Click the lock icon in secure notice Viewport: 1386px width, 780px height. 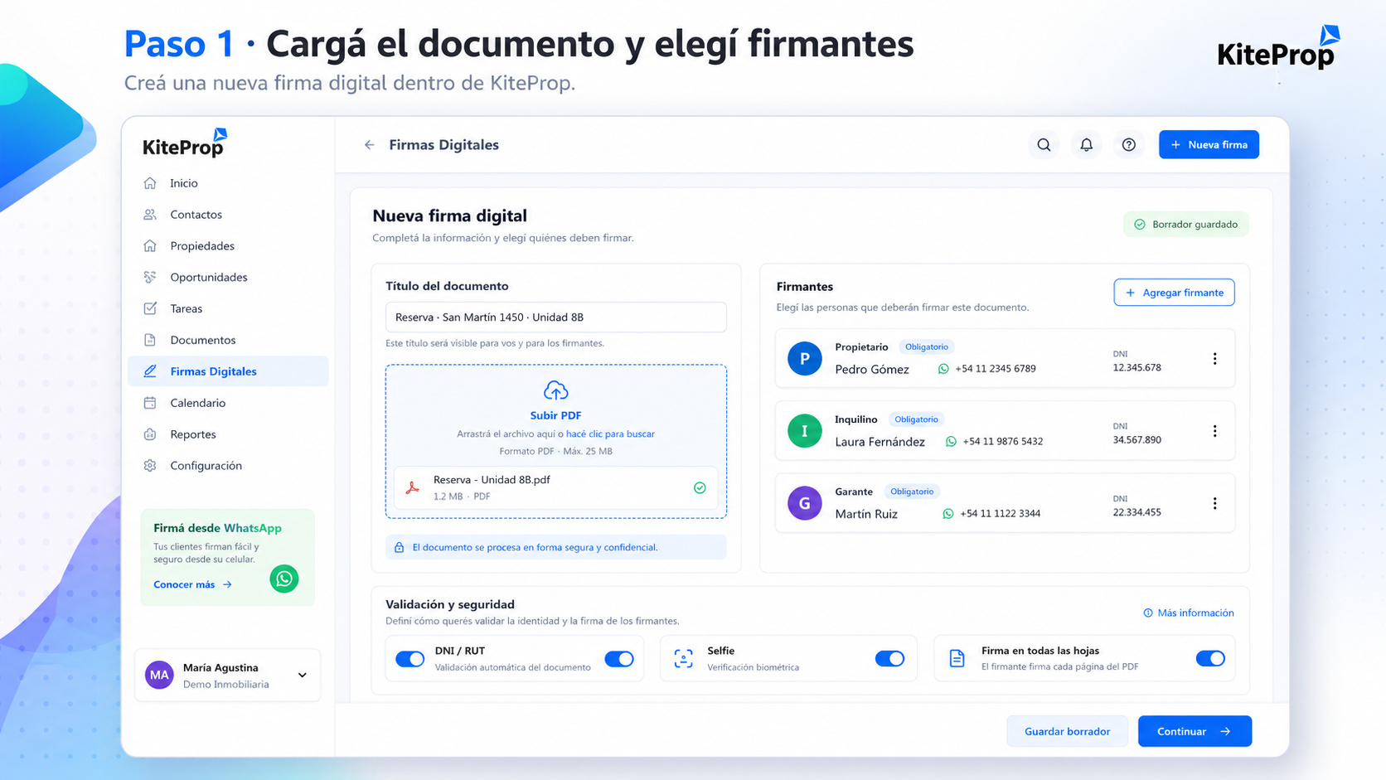[x=399, y=548]
